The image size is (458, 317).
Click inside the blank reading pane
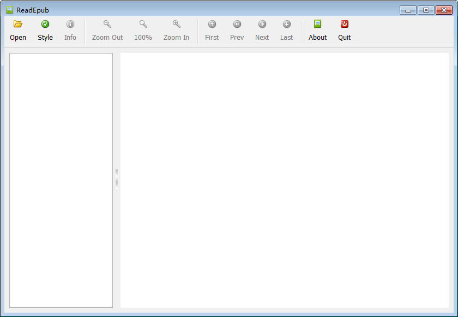click(285, 180)
